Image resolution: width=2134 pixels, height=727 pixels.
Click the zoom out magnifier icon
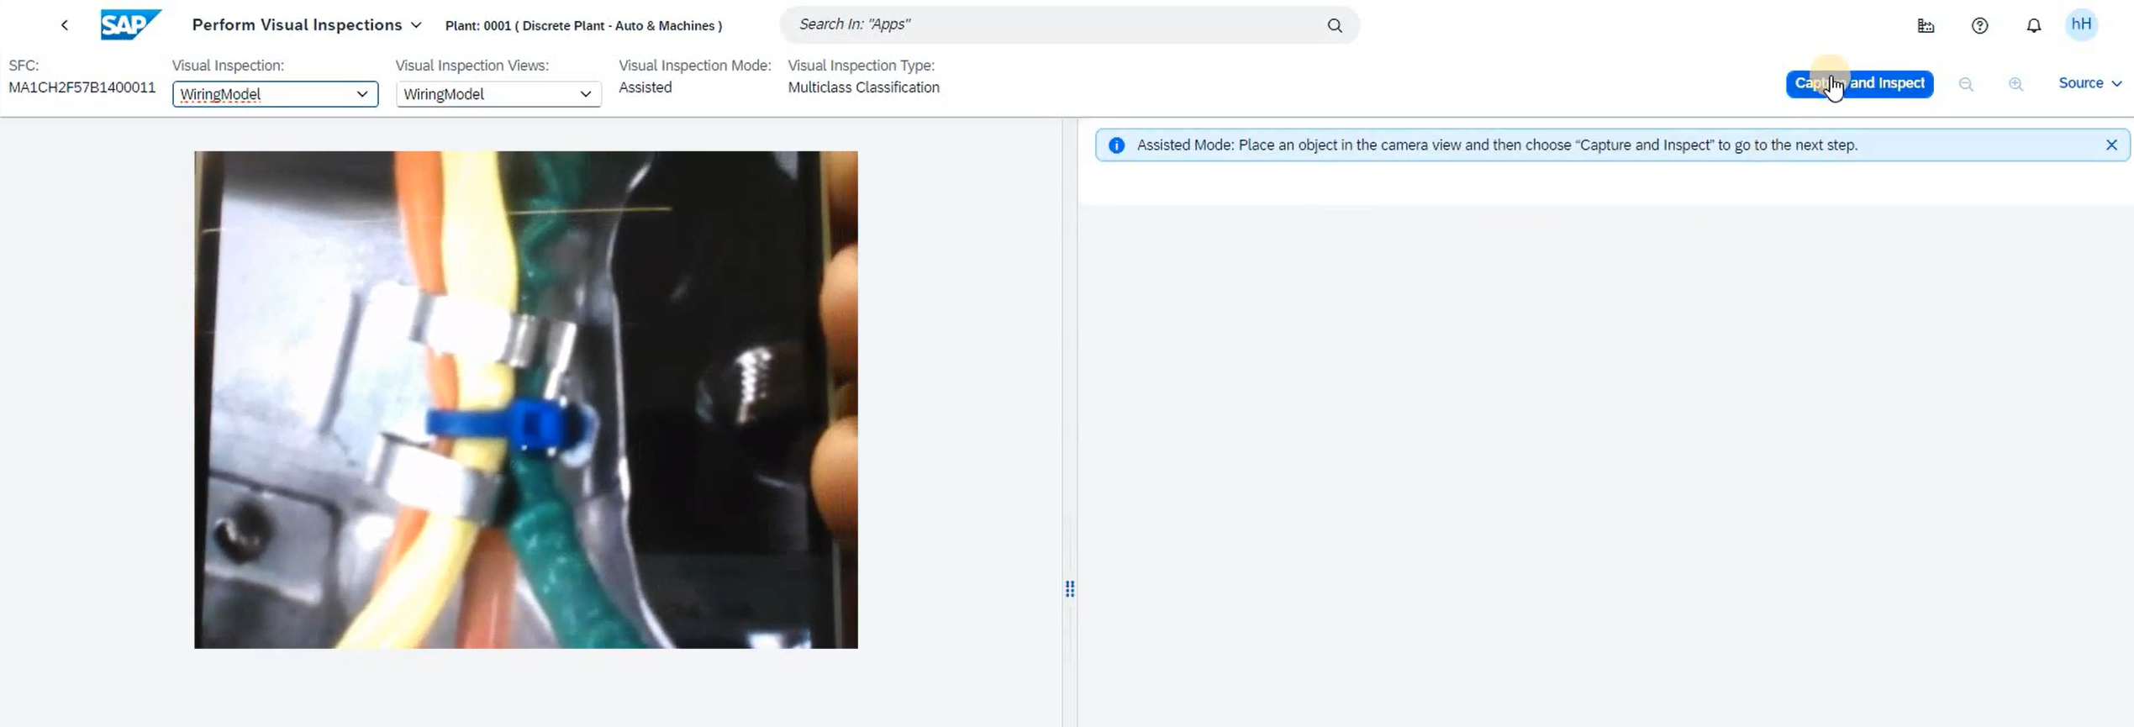1965,84
